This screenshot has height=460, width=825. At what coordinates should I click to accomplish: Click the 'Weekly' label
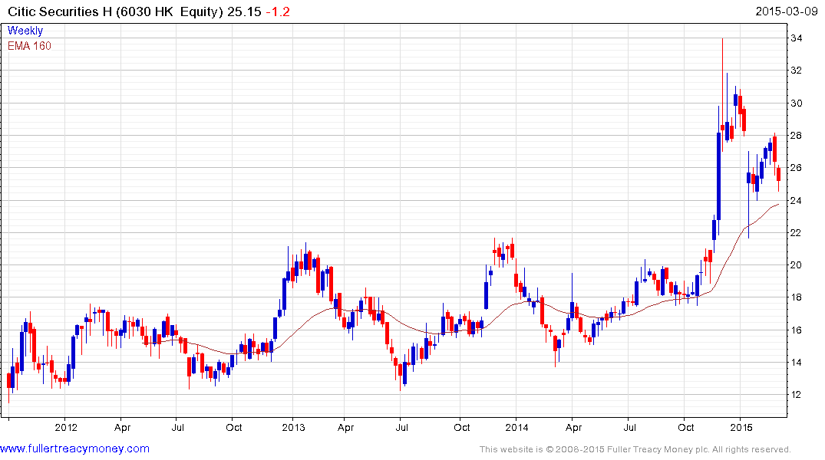tap(25, 31)
